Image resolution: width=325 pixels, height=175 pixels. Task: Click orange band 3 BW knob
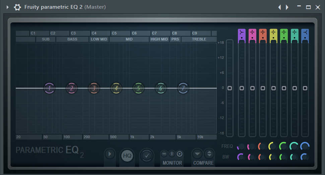(x=262, y=157)
